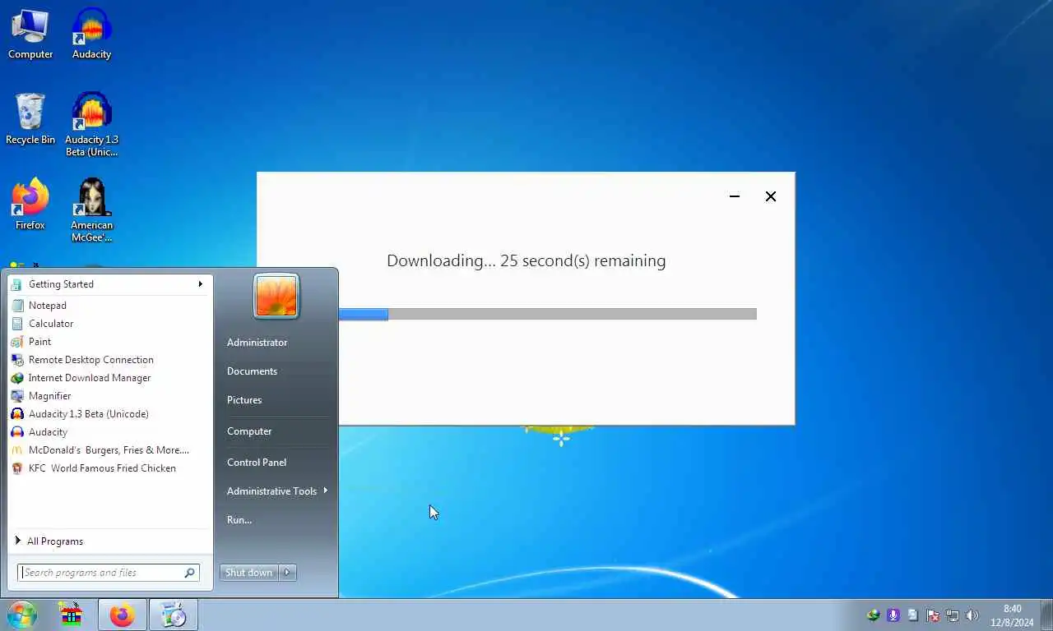Select the Firefox desktop shortcut
The height and width of the screenshot is (631, 1053).
(x=30, y=204)
